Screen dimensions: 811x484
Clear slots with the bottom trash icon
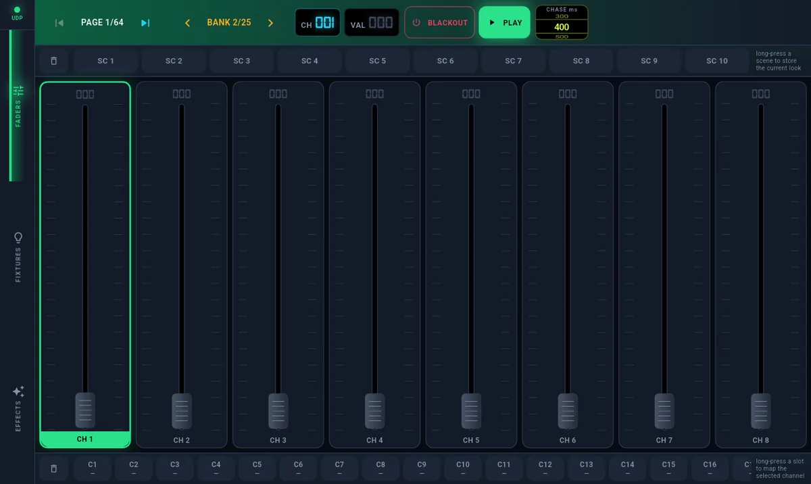click(x=54, y=468)
